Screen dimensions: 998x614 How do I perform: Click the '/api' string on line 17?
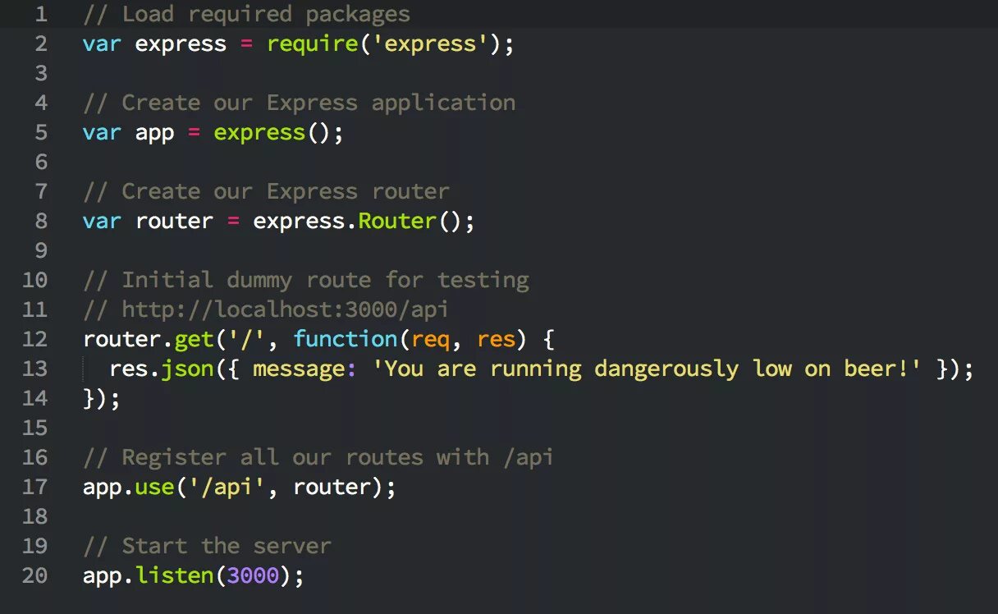[227, 487]
